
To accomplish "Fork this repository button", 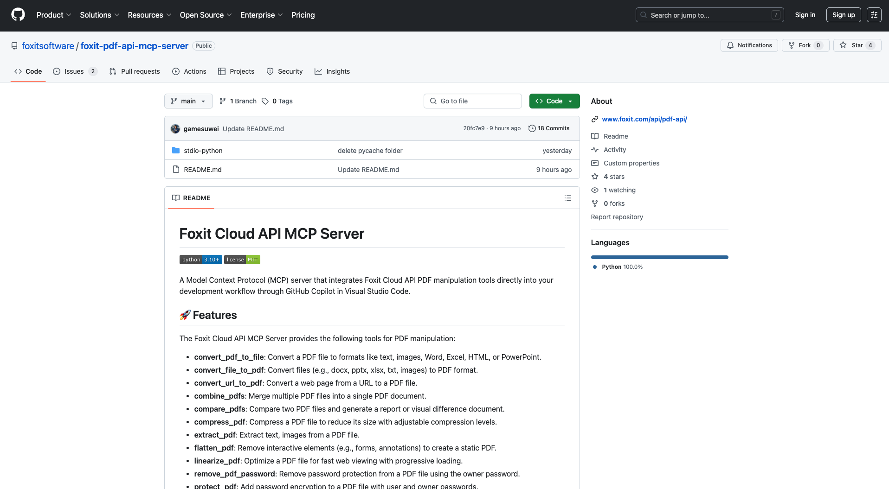I will [805, 45].
